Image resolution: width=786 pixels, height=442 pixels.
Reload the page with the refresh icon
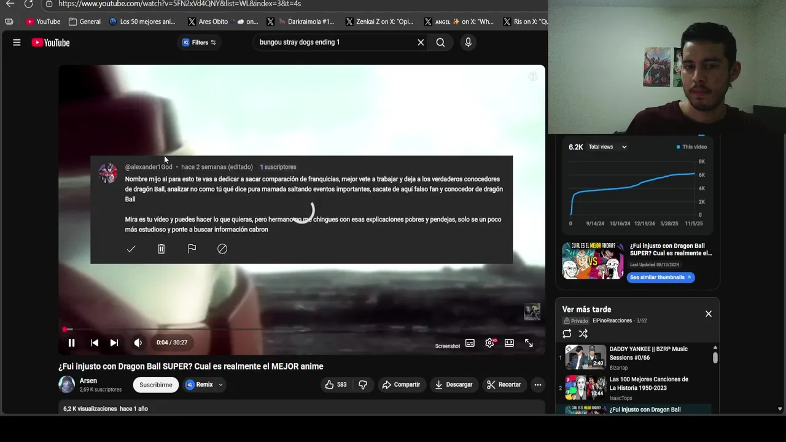coord(28,4)
